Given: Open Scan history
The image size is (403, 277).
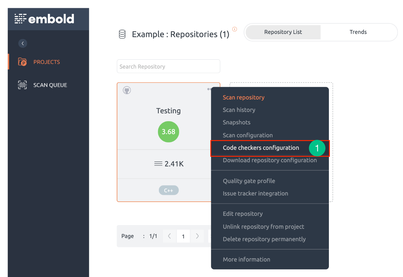Looking at the screenshot, I should [x=239, y=110].
